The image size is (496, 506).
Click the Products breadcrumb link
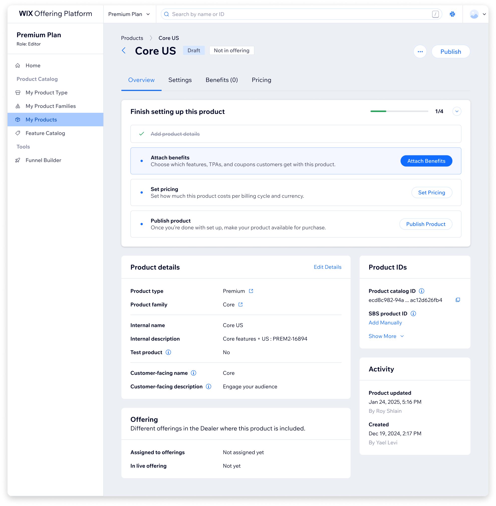coord(132,38)
